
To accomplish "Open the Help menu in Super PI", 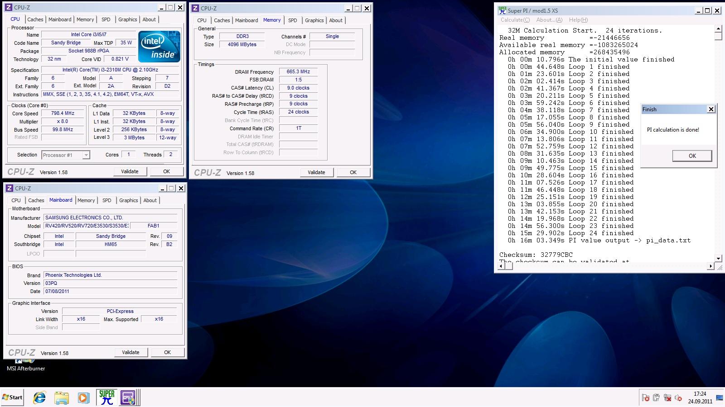I will pos(578,20).
